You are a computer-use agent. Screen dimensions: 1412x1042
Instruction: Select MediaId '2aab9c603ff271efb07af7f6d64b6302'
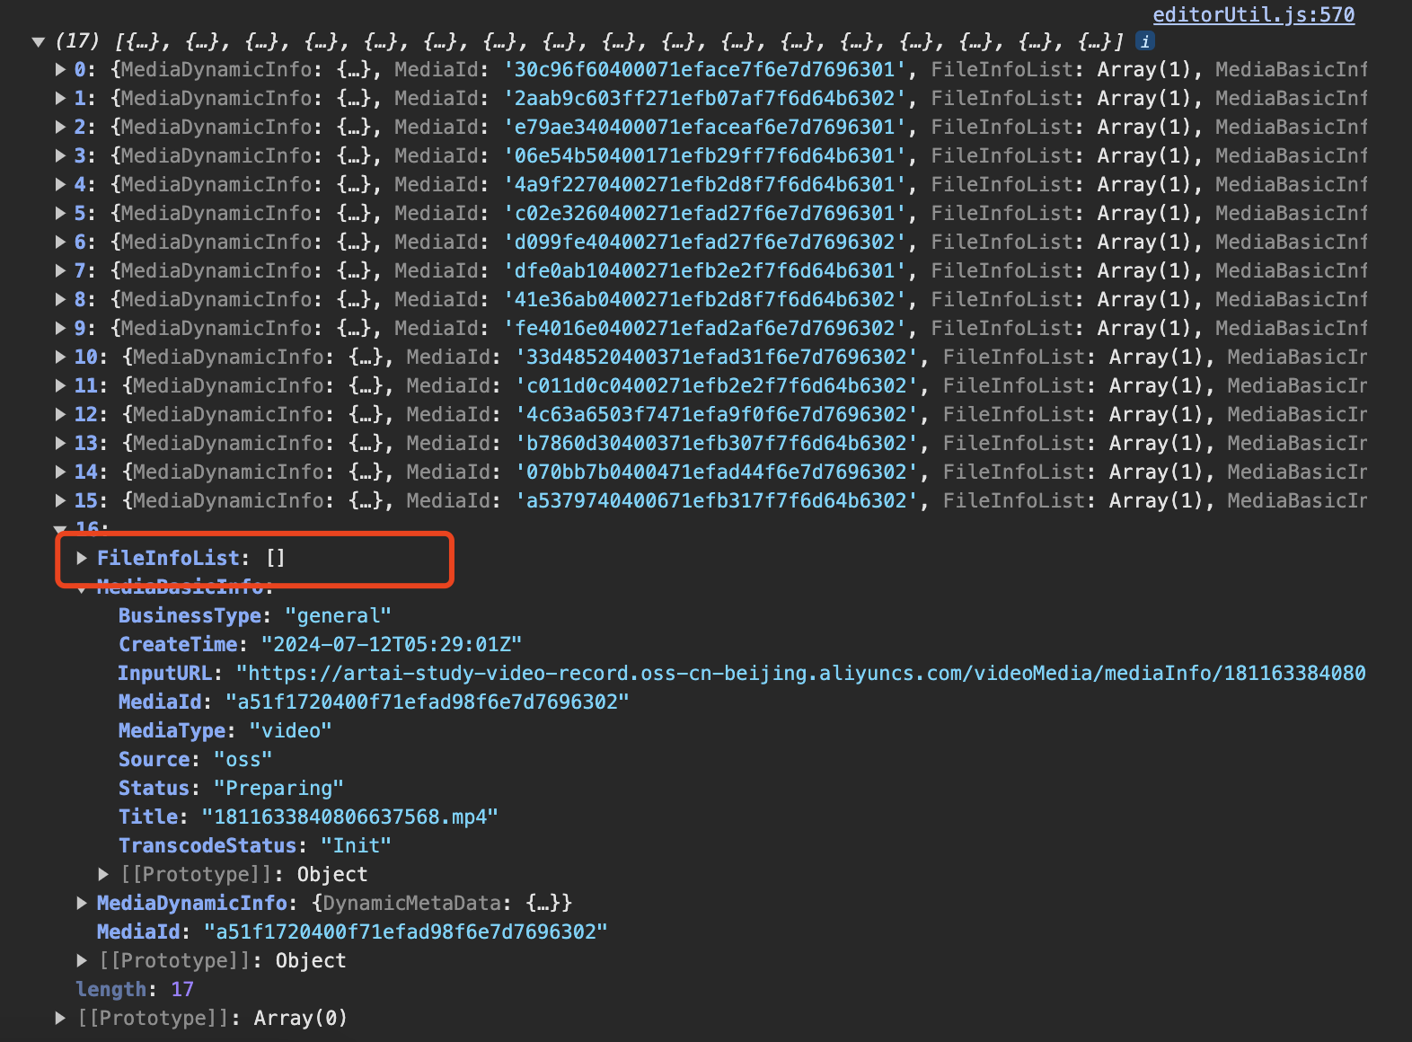[x=704, y=98]
